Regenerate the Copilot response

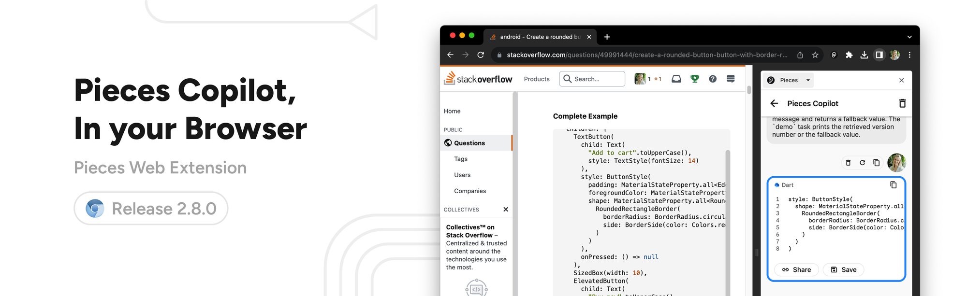pos(862,163)
